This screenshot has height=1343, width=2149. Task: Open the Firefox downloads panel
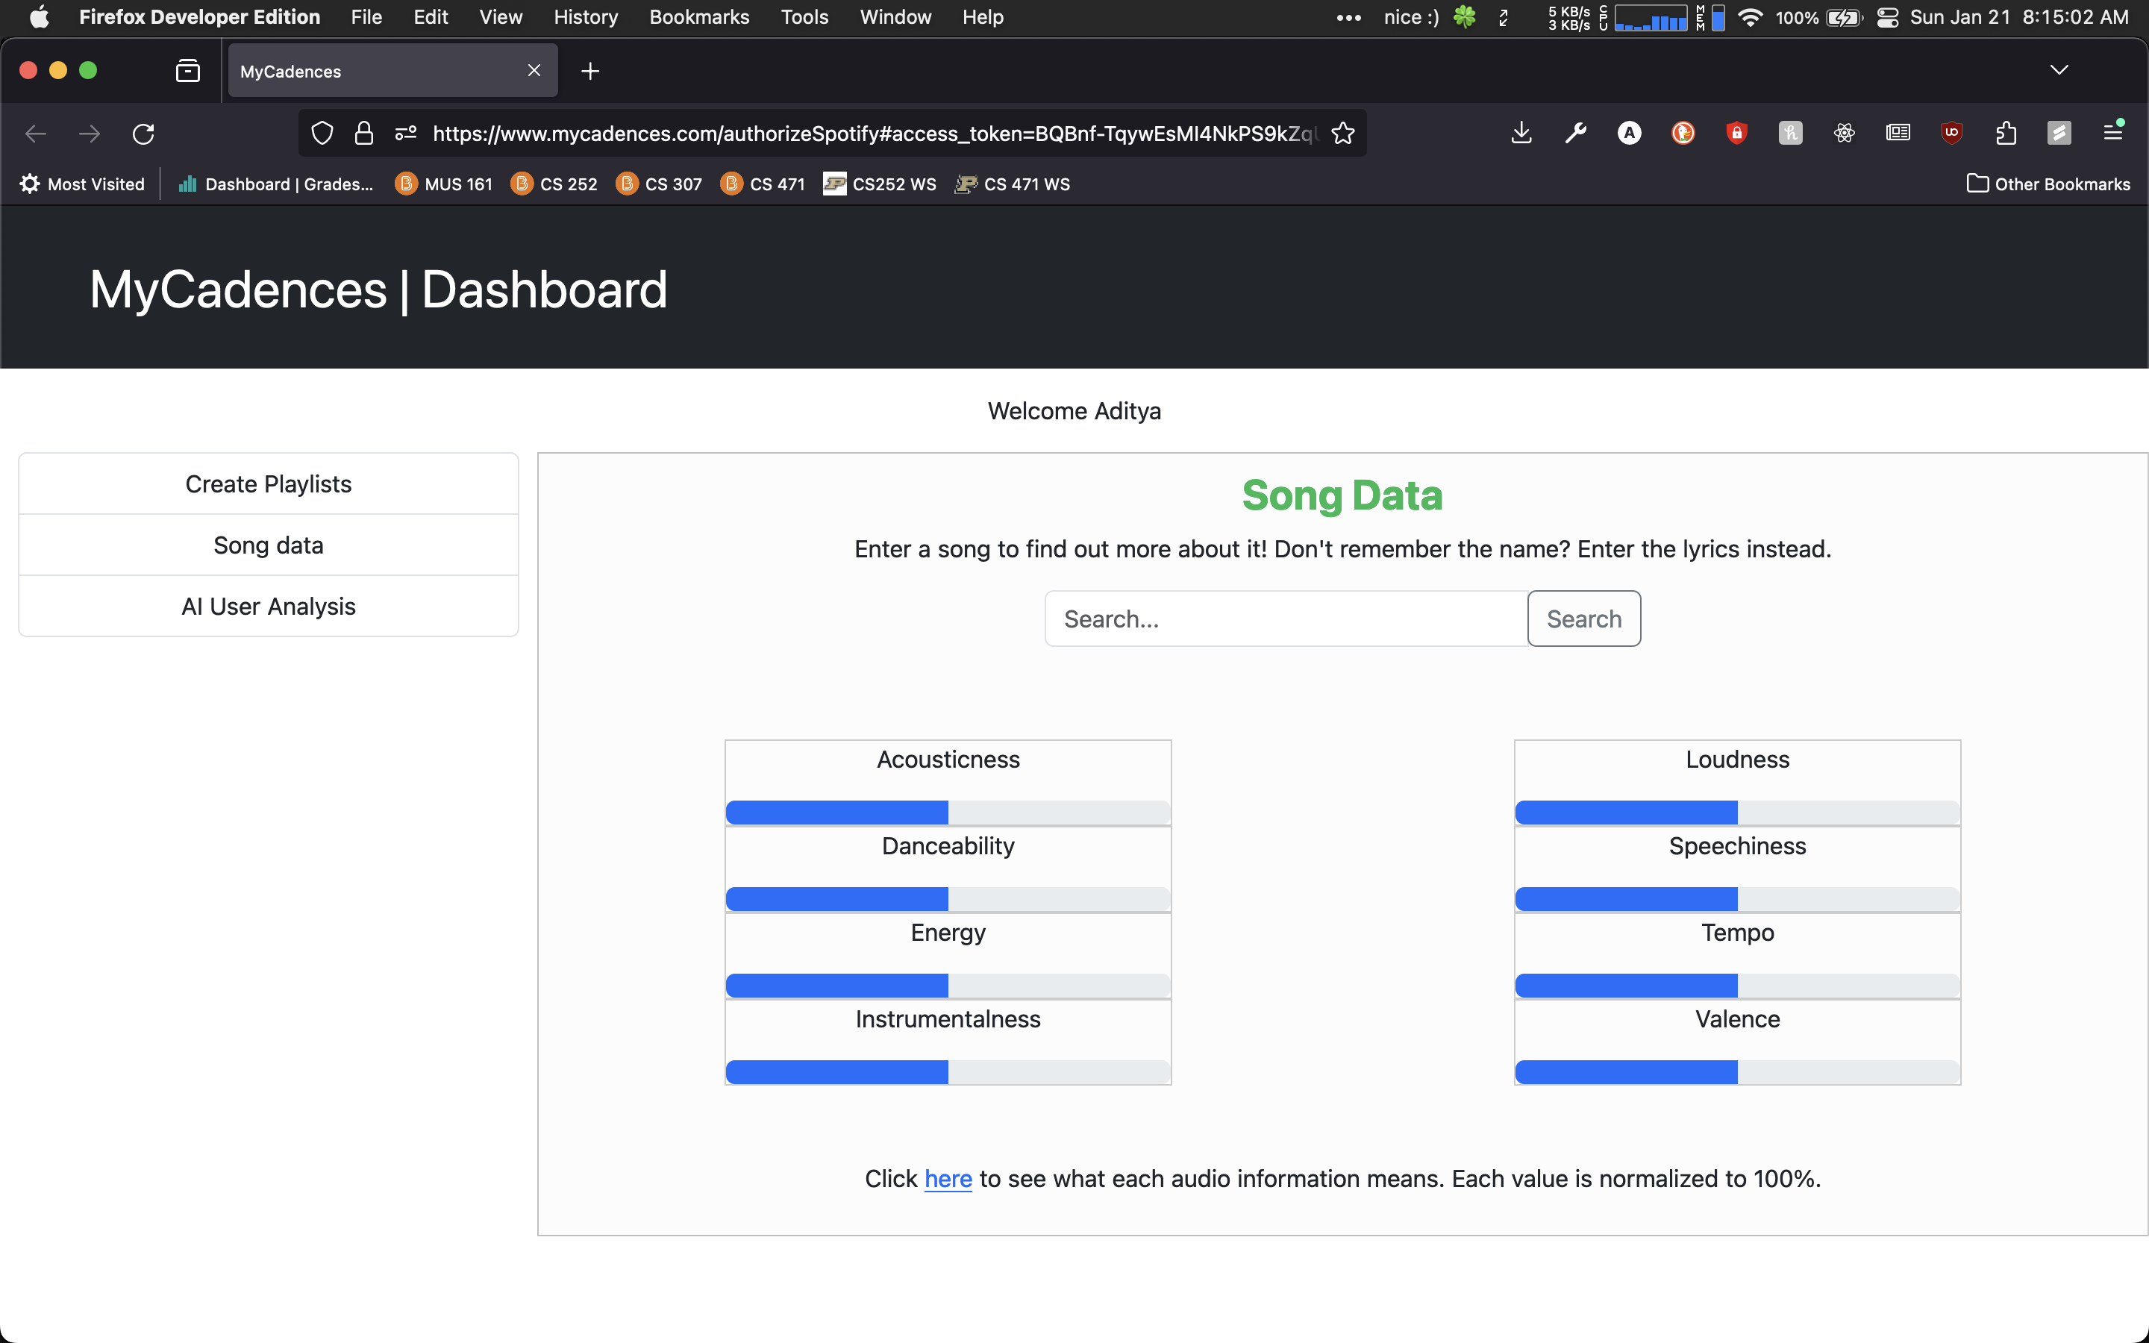pyautogui.click(x=1521, y=134)
